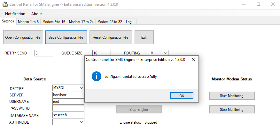
Task: Click the empty PASSWORD field
Action: tap(68, 108)
